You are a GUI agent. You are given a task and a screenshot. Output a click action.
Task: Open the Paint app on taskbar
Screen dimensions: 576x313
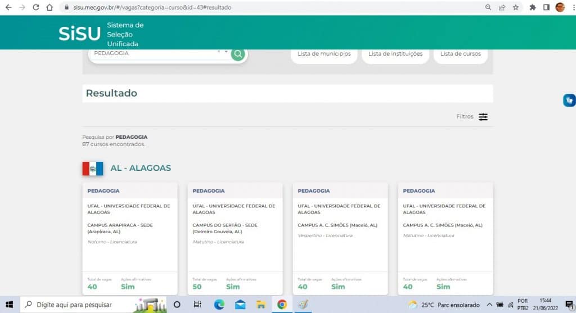pos(303,305)
